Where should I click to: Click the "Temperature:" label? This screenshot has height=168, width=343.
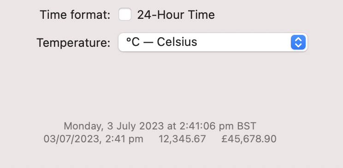coord(73,43)
